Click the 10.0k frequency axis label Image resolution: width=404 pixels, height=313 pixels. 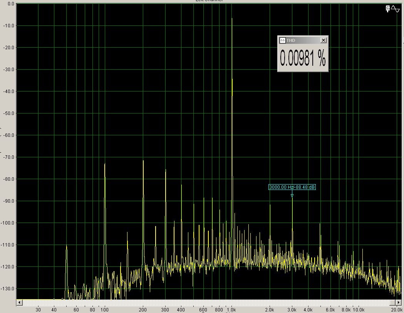click(x=359, y=310)
